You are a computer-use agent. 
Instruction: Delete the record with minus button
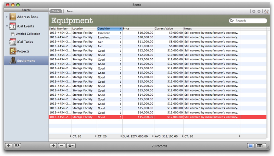[x=62, y=146]
